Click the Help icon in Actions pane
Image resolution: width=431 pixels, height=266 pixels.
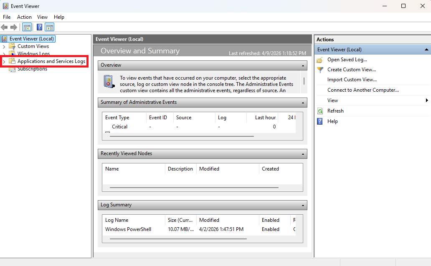pyautogui.click(x=320, y=121)
